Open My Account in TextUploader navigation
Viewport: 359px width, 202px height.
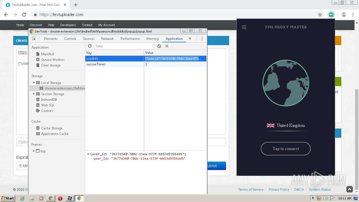coord(107,25)
